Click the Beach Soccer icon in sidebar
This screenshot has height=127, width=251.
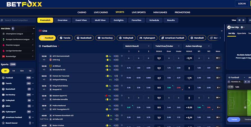3,123
